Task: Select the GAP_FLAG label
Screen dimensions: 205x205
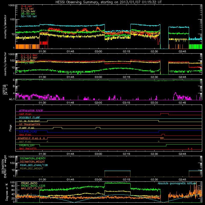Action: 25,114
